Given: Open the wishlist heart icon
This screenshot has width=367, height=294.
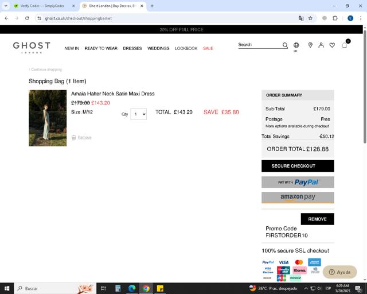Looking at the screenshot, I should coord(332,45).
